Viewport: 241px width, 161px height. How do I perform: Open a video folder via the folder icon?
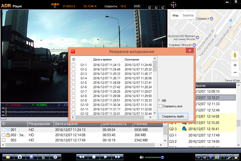(8, 157)
